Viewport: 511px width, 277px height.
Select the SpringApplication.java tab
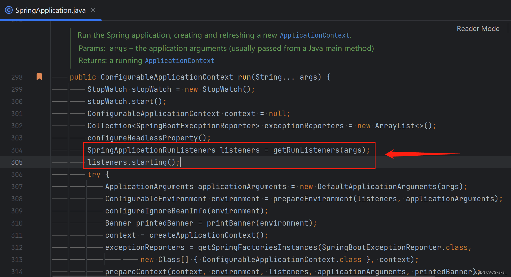click(x=51, y=10)
